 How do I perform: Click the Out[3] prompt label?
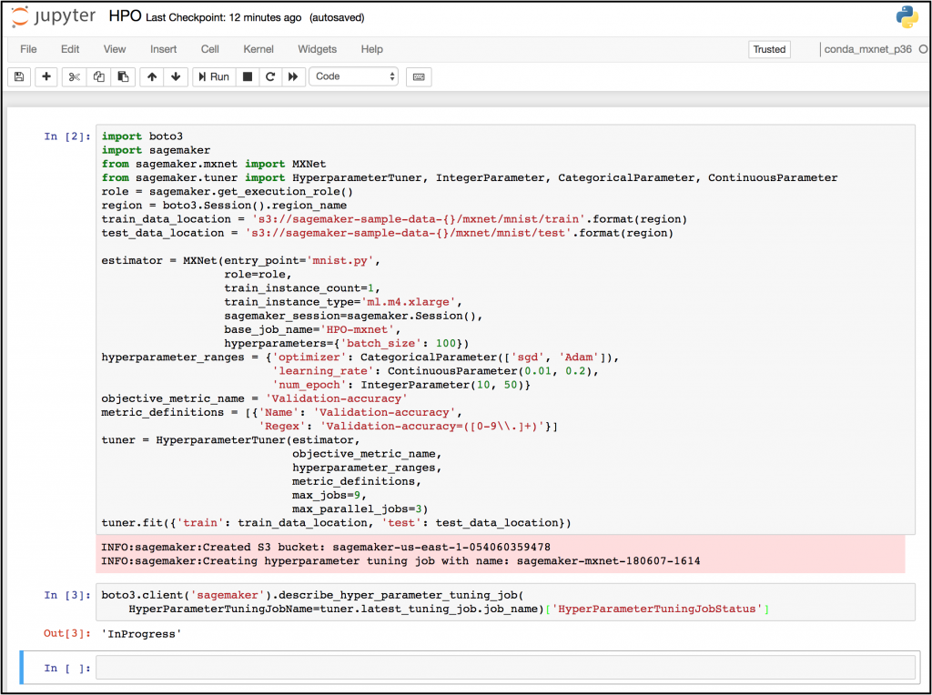pyautogui.click(x=67, y=633)
